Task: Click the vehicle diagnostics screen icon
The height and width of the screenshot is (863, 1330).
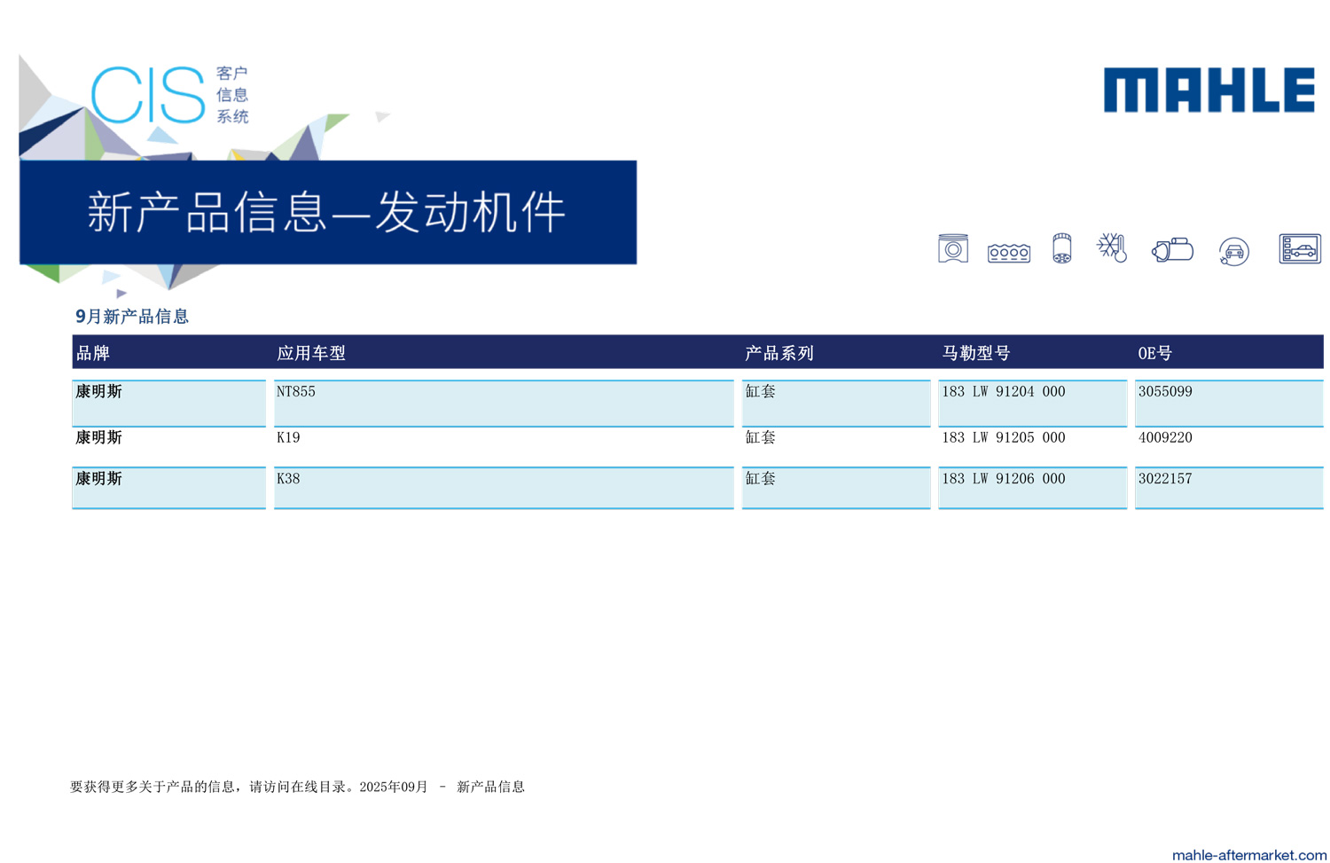Action: (1299, 249)
